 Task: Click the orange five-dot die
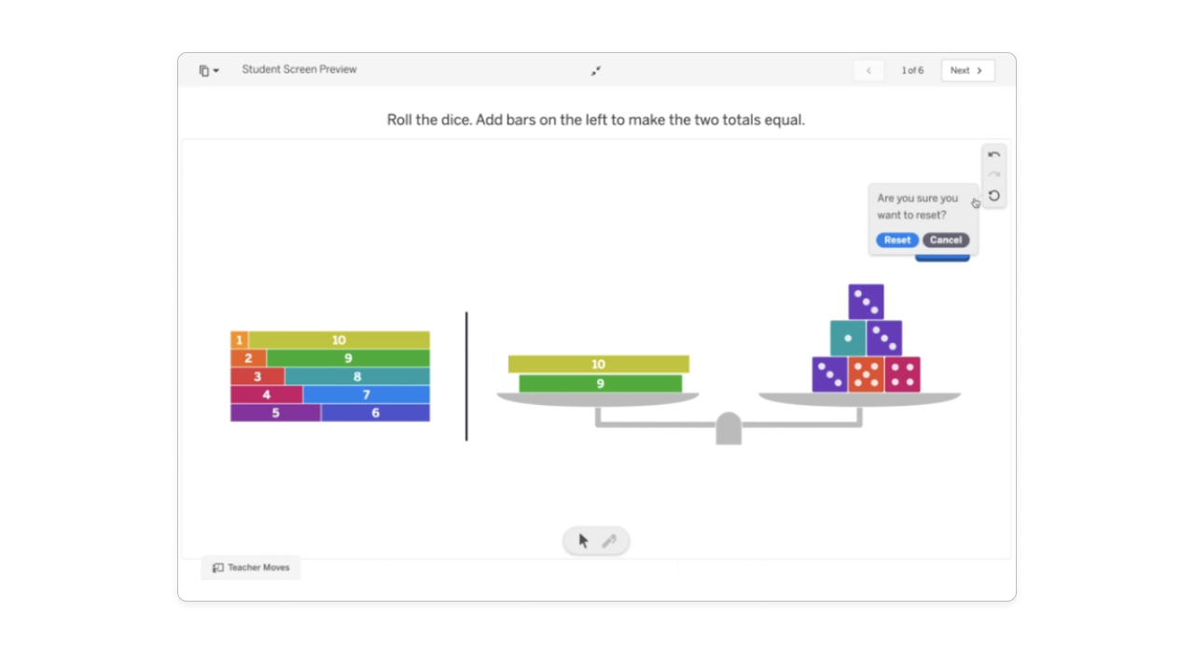pyautogui.click(x=866, y=374)
